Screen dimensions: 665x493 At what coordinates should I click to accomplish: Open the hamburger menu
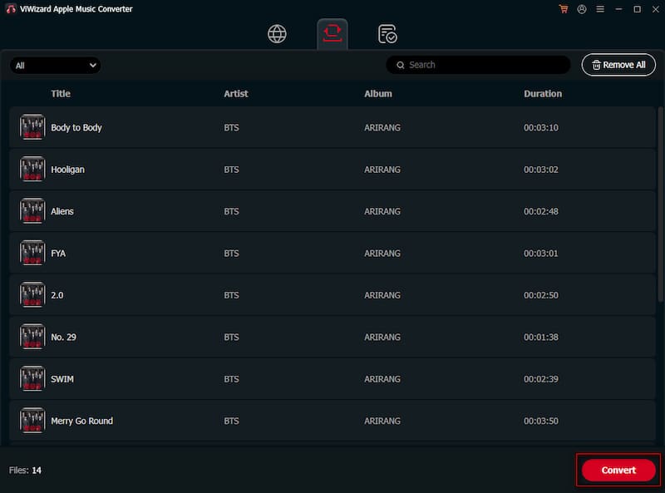point(600,9)
